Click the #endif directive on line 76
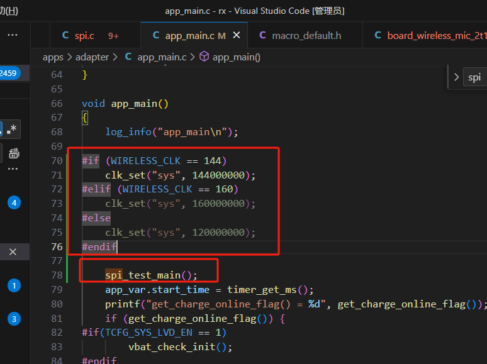 99,246
